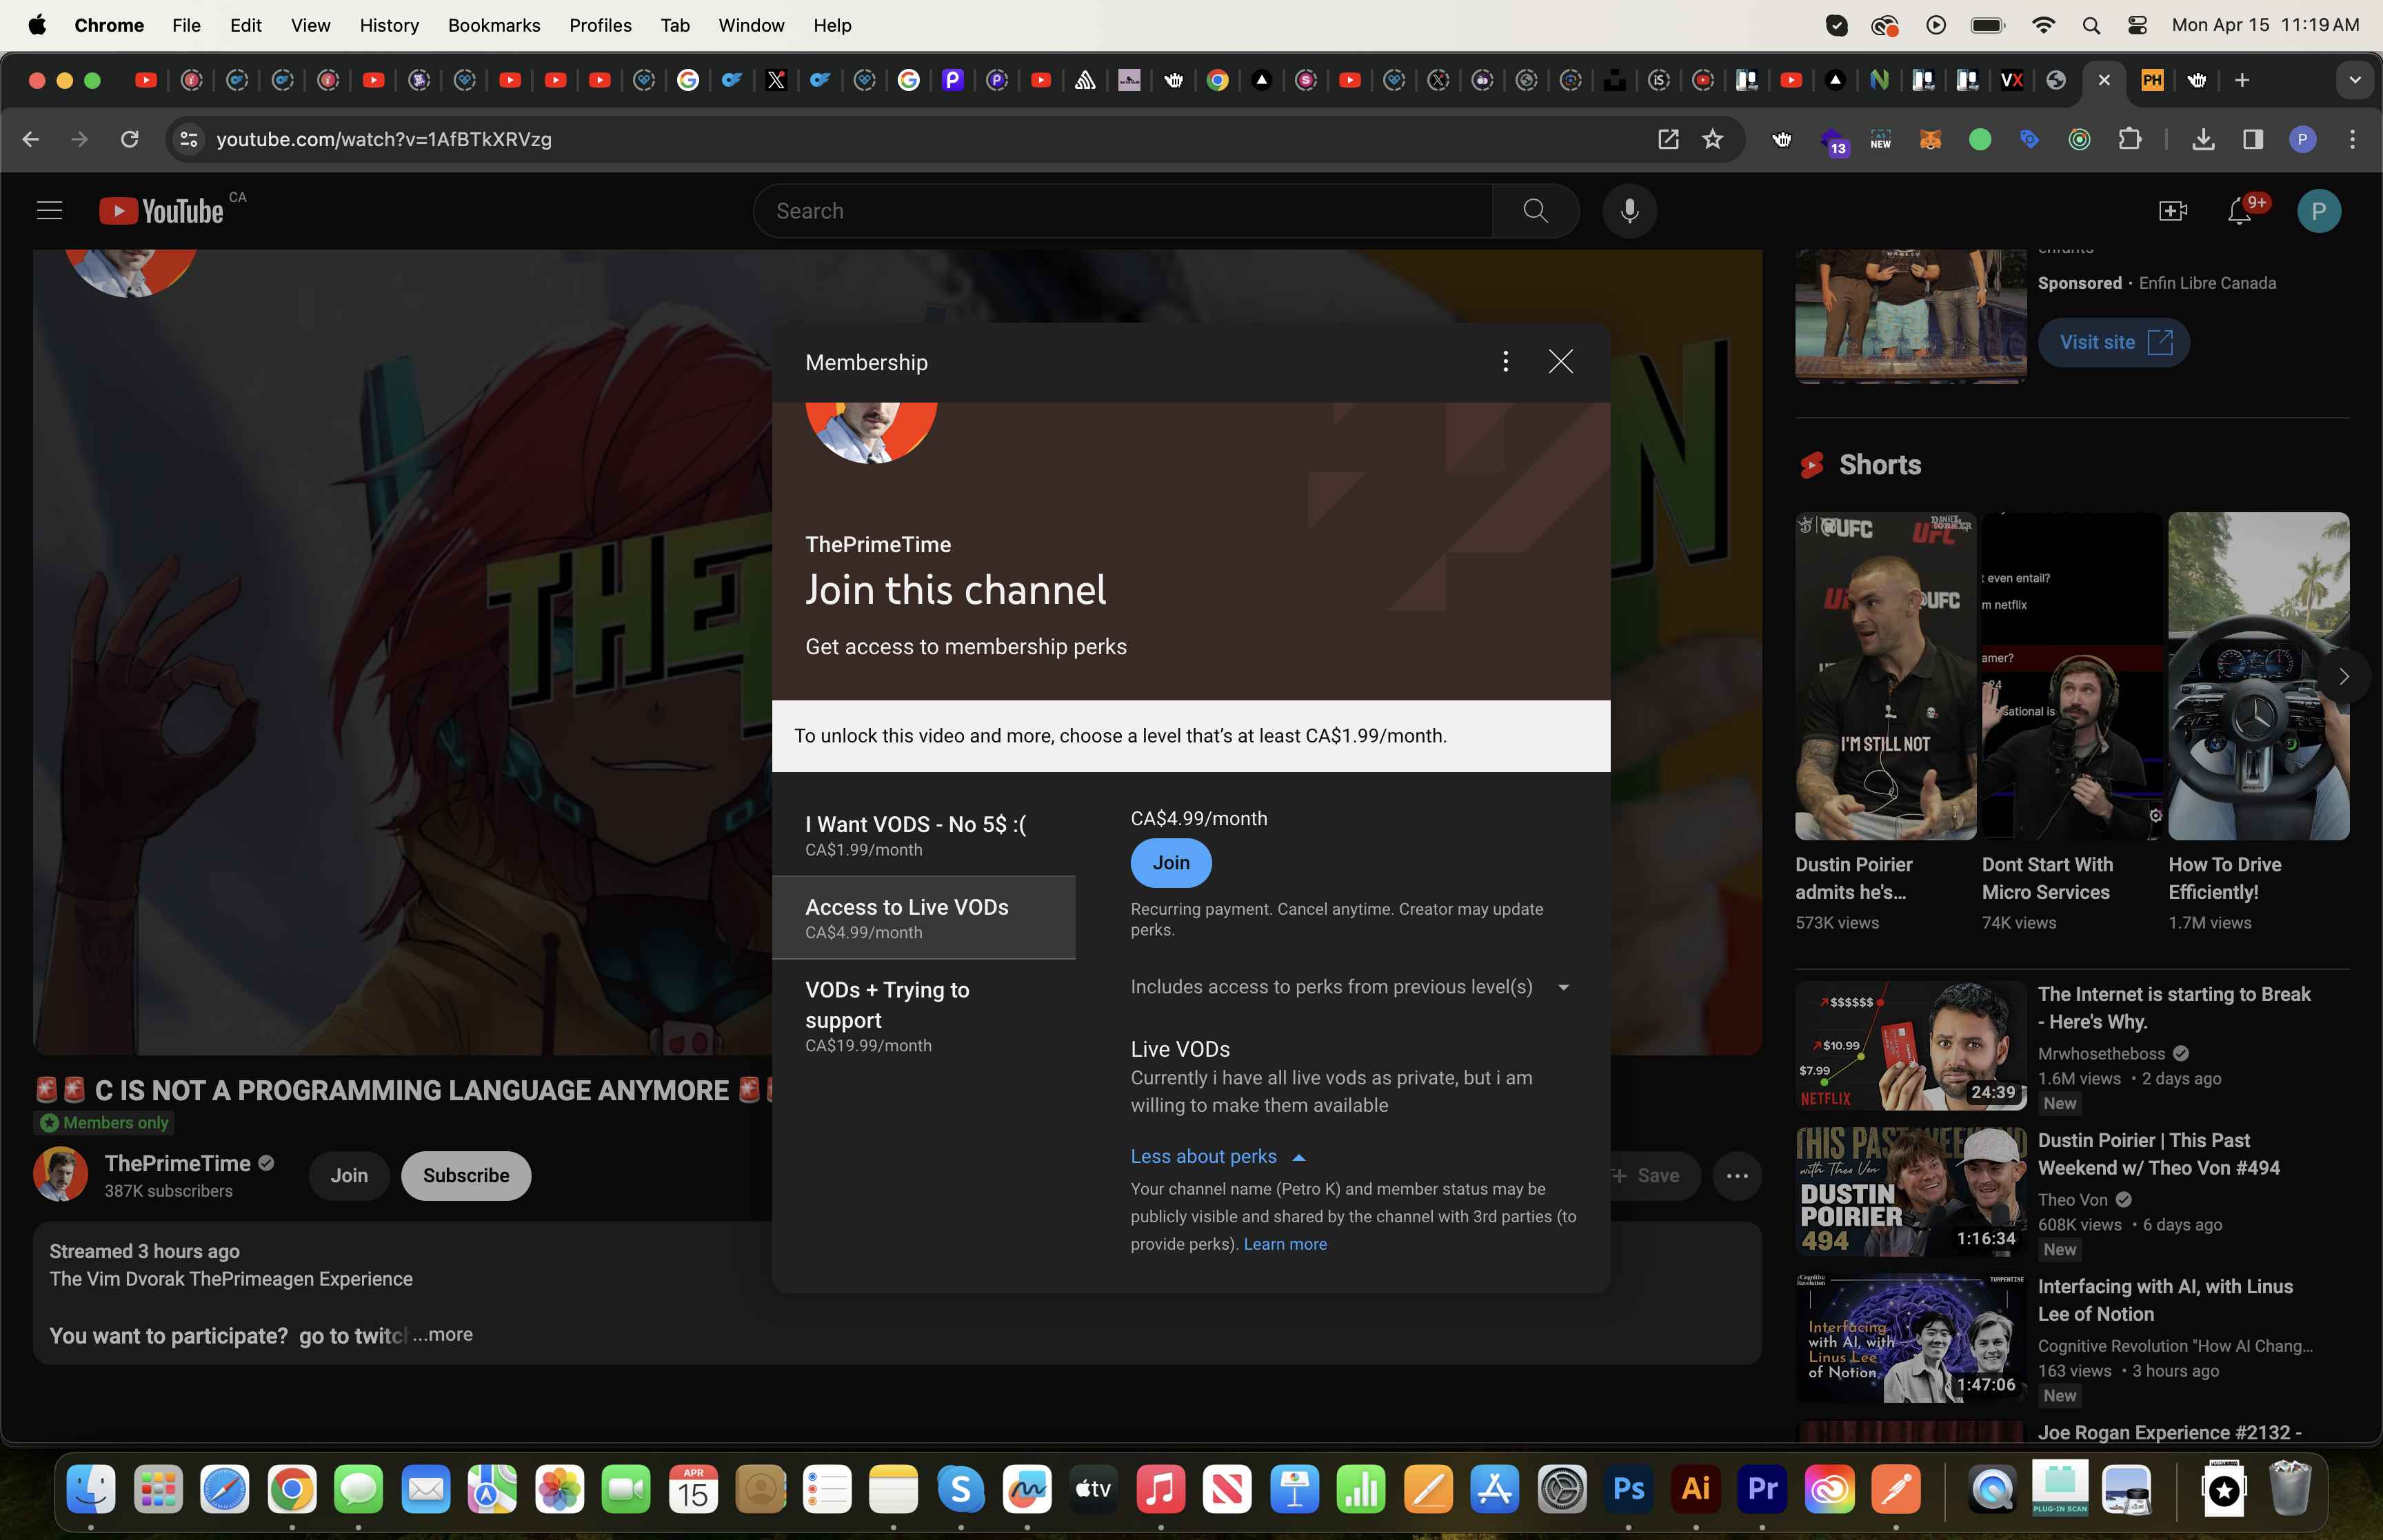The width and height of the screenshot is (2383, 1540).
Task: View site information icon in address bar
Action: pyautogui.click(x=188, y=139)
